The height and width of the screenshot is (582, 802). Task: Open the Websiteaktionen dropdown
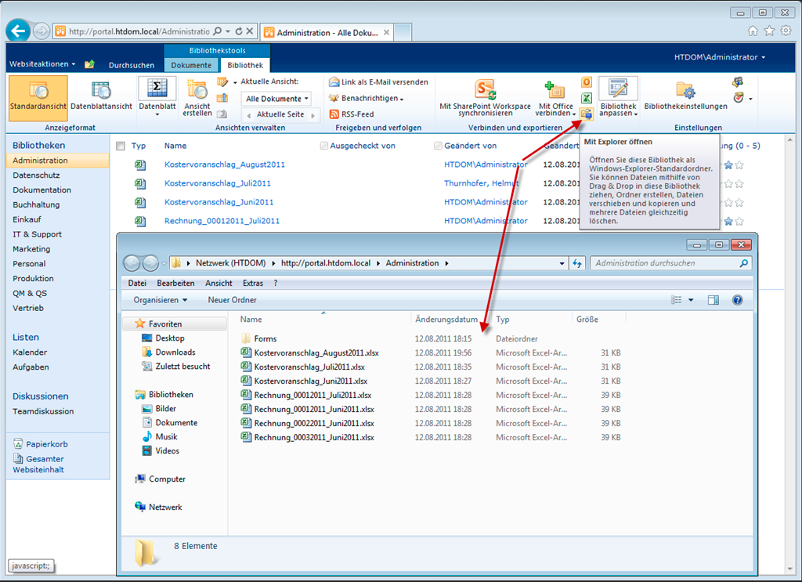click(x=42, y=64)
